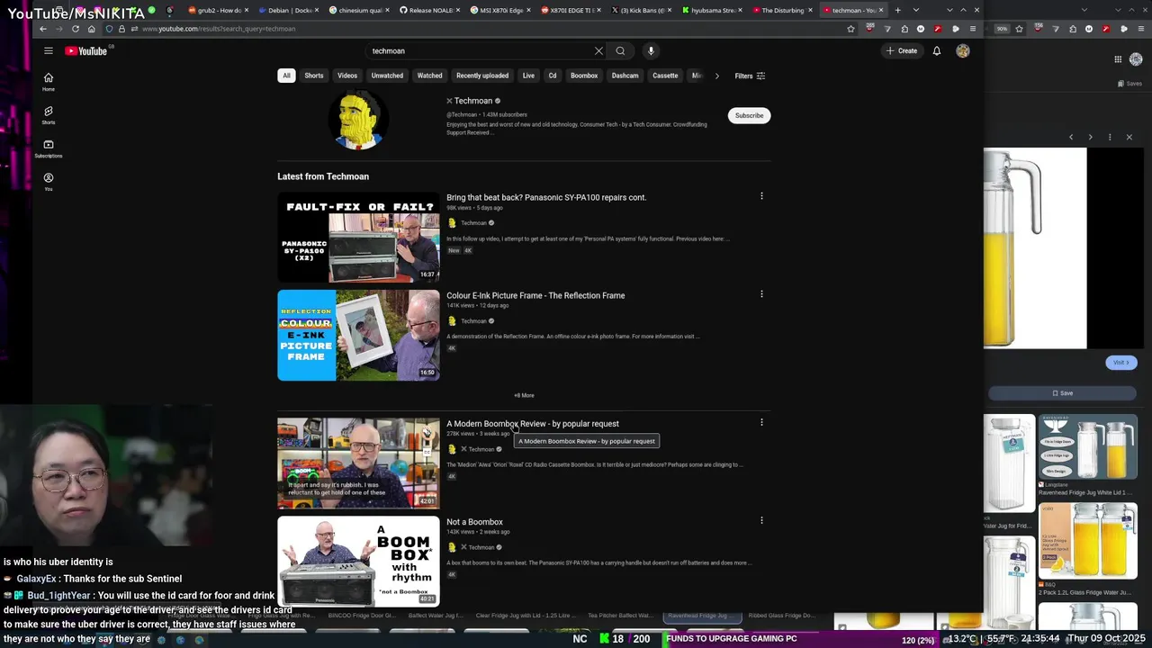
Task: Select the Dashcam filter chip
Action: 625,76
